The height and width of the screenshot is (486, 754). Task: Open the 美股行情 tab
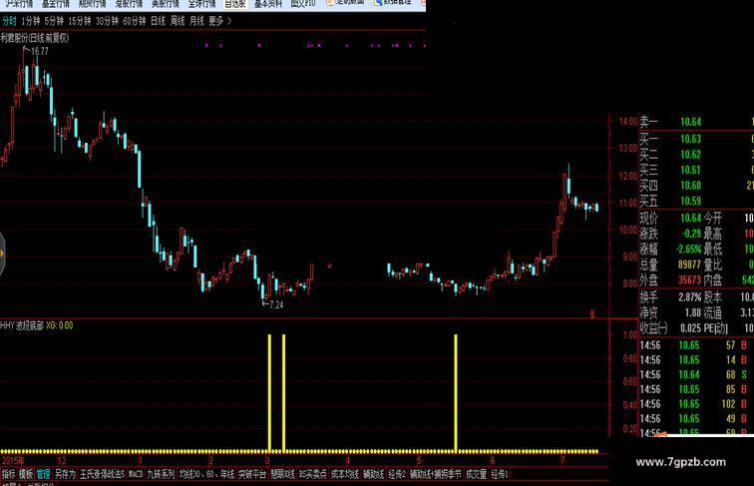coord(165,4)
